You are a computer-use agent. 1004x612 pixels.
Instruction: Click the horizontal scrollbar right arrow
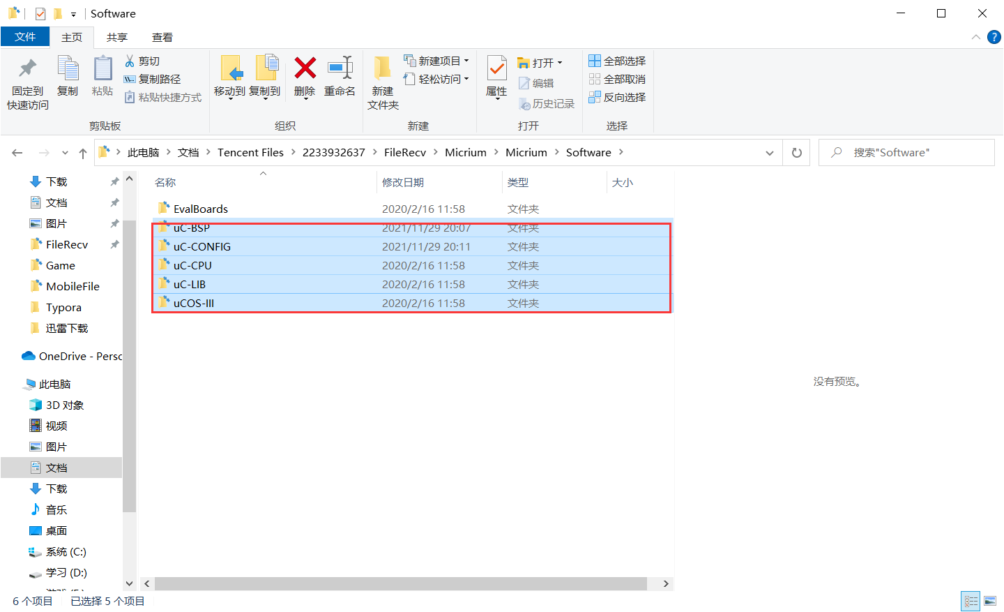coord(666,583)
